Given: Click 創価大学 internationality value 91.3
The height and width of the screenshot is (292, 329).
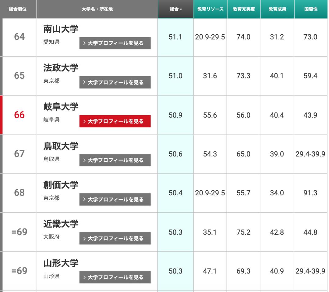Looking at the screenshot, I should 310,193.
